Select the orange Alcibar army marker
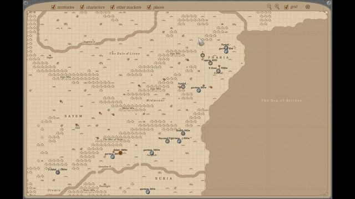This screenshot has height=199, width=355. [x=120, y=153]
